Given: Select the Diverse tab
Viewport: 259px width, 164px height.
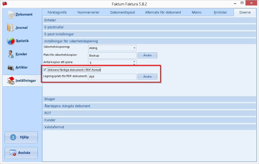Looking at the screenshot, I should click(x=245, y=12).
